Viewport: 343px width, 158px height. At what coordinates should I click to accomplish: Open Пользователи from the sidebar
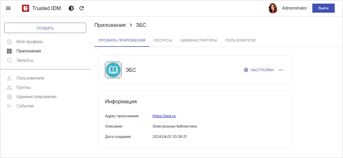point(30,78)
